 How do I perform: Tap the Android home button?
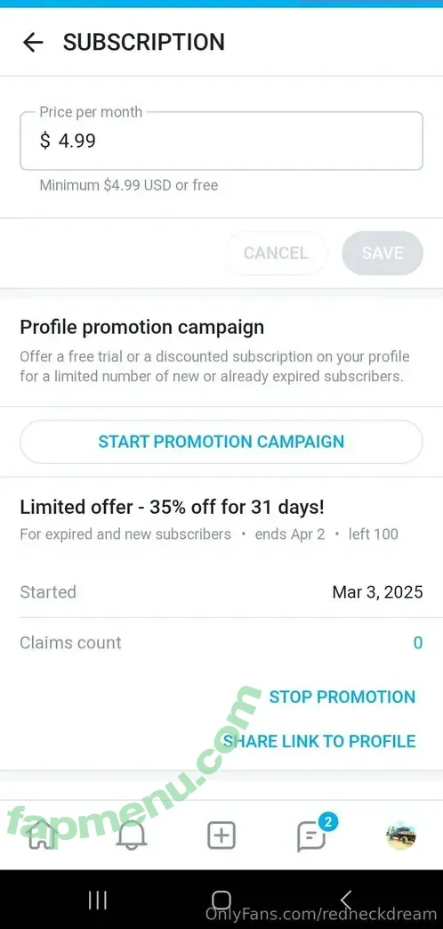point(221,900)
